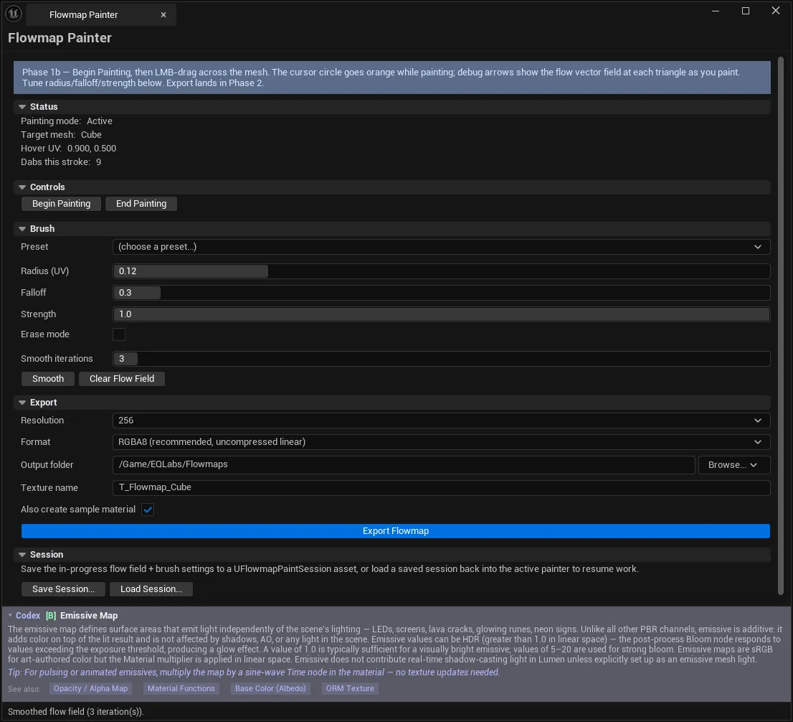Image resolution: width=793 pixels, height=722 pixels.
Task: Collapse the Controls section
Action: [22, 187]
